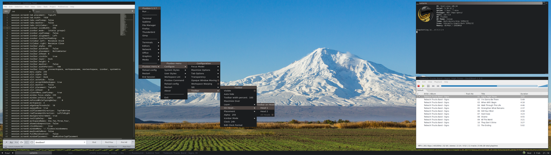Select Head 2 radio option

click(x=266, y=112)
